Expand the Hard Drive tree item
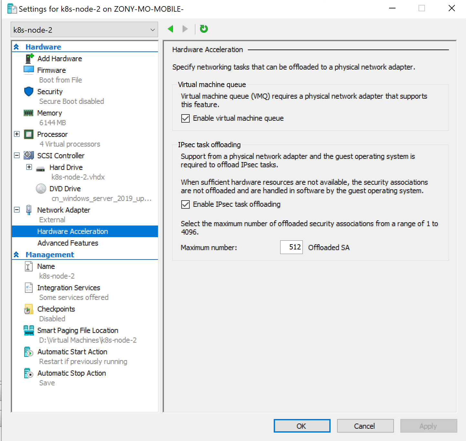 [29, 167]
